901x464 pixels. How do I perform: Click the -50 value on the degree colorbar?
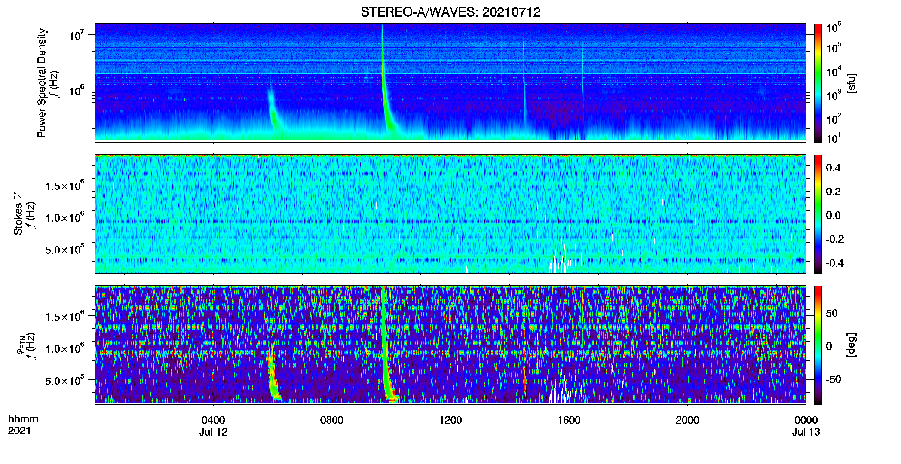(x=833, y=380)
